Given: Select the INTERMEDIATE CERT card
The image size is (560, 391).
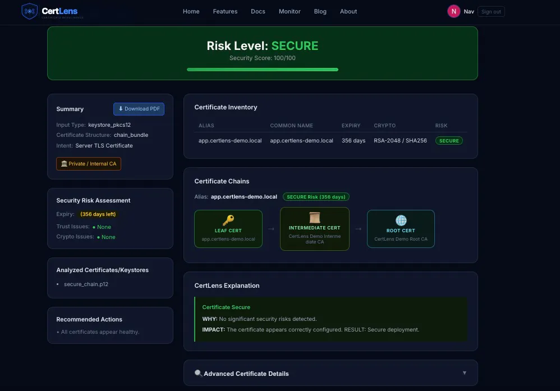Looking at the screenshot, I should (x=315, y=229).
